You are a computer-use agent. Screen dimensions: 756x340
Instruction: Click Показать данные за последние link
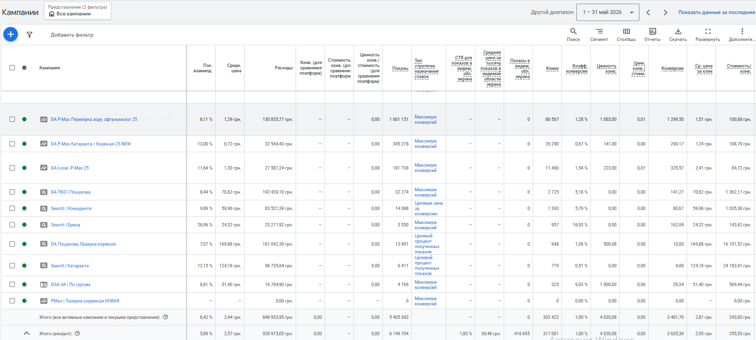coord(717,13)
